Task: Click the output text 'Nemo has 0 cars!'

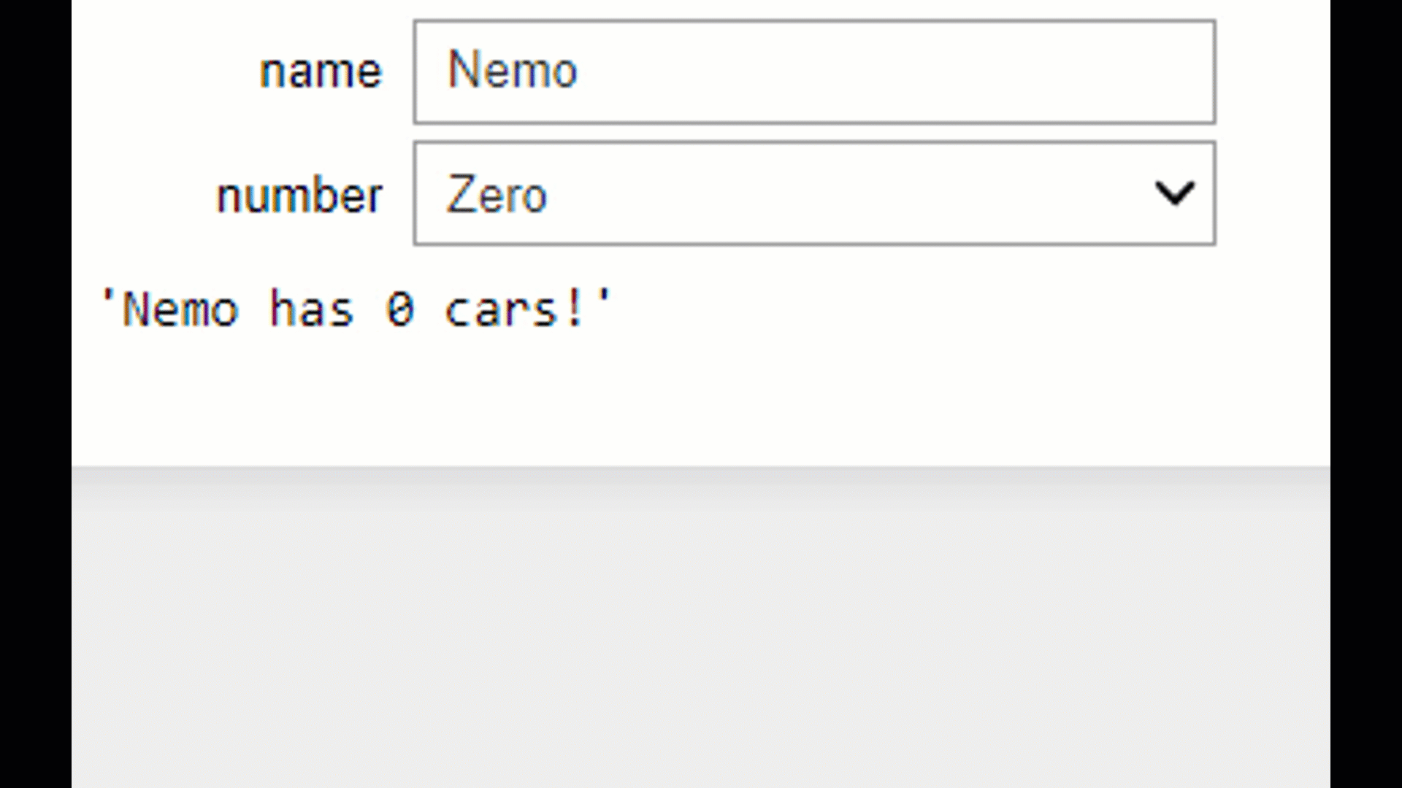Action: pos(356,309)
